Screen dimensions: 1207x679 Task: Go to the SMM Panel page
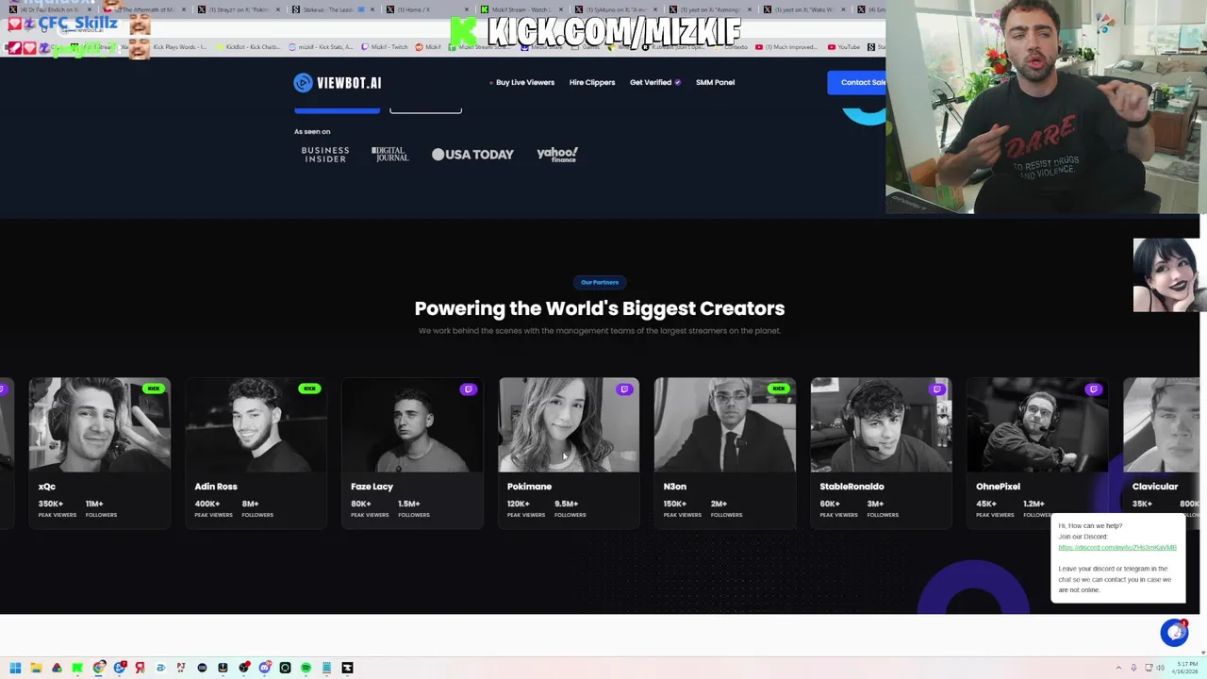point(715,82)
